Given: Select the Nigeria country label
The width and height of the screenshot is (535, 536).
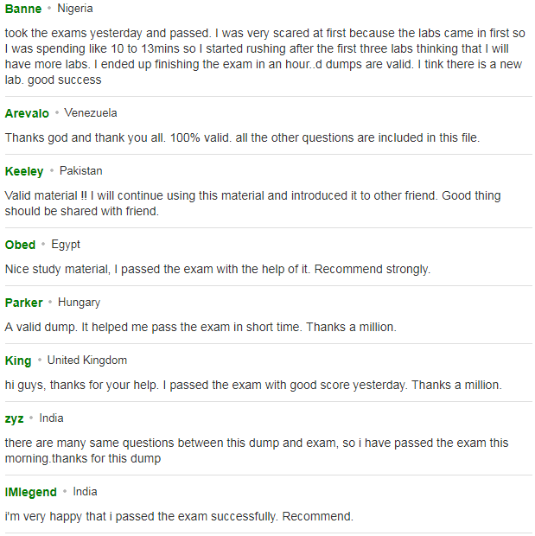Looking at the screenshot, I should [x=75, y=8].
